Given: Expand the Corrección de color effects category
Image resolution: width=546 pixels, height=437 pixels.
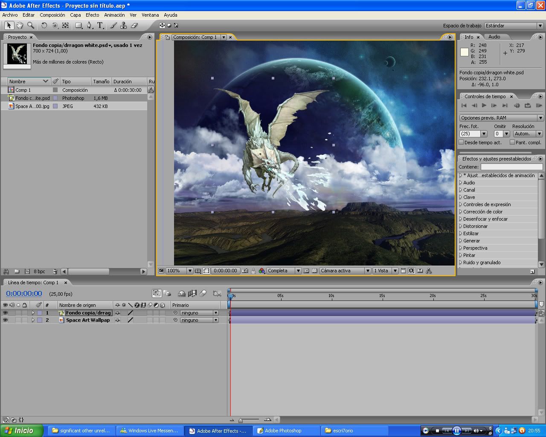Looking at the screenshot, I should [461, 212].
